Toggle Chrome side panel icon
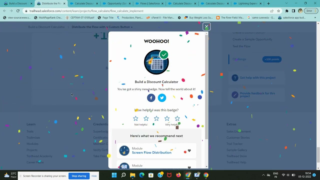 [x=293, y=11]
